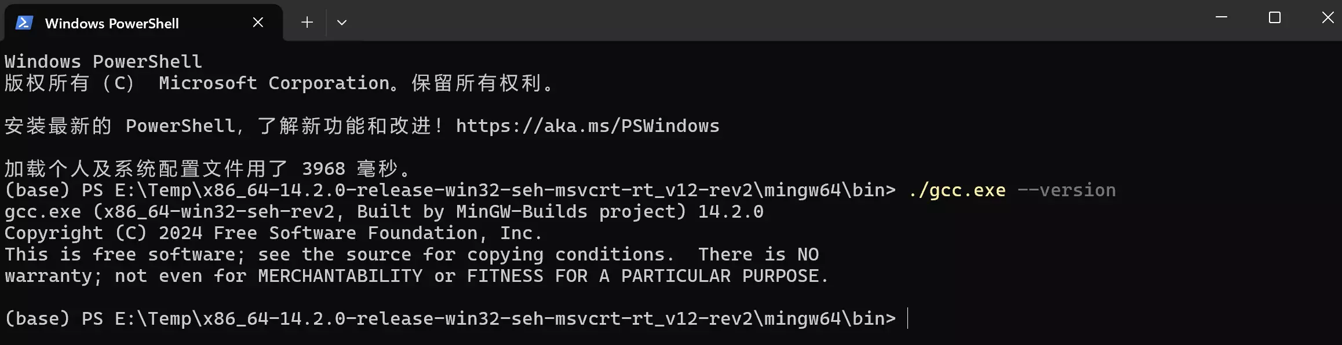Image resolution: width=1342 pixels, height=345 pixels.
Task: Select the Windows PowerShell tab
Action: point(112,23)
